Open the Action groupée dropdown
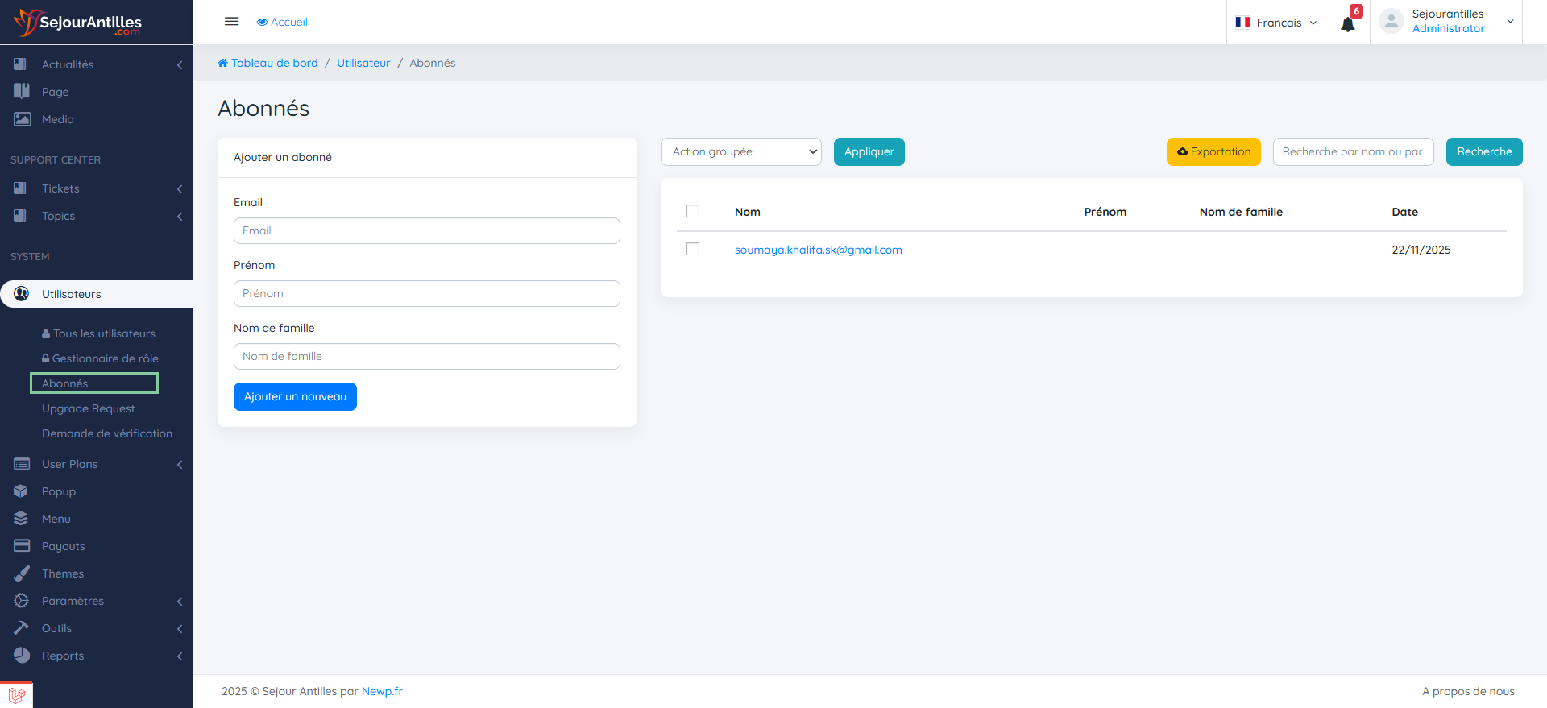This screenshot has height=708, width=1547. (740, 151)
